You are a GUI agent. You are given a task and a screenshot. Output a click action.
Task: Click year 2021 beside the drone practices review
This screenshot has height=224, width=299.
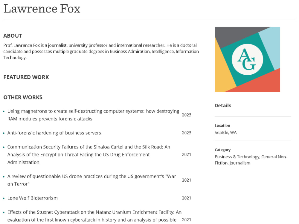pos(187,180)
